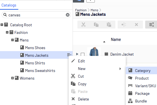Check the Denim Jacket checkbox

[x=82, y=54]
